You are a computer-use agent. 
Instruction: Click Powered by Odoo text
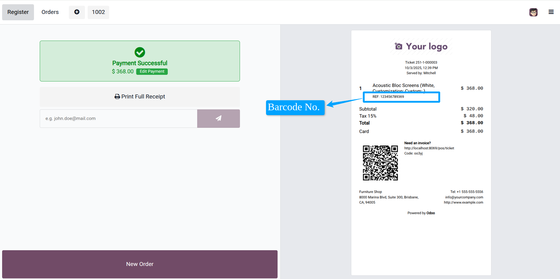pos(421,213)
